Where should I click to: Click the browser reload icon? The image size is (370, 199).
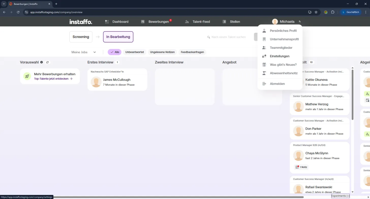pos(18,12)
